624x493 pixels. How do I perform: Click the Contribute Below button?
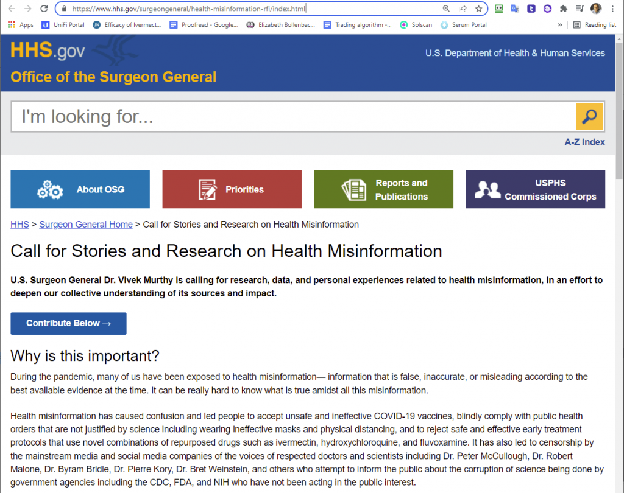68,323
